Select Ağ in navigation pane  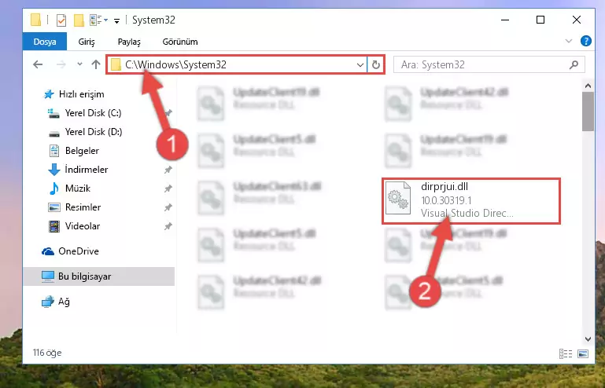coord(64,302)
